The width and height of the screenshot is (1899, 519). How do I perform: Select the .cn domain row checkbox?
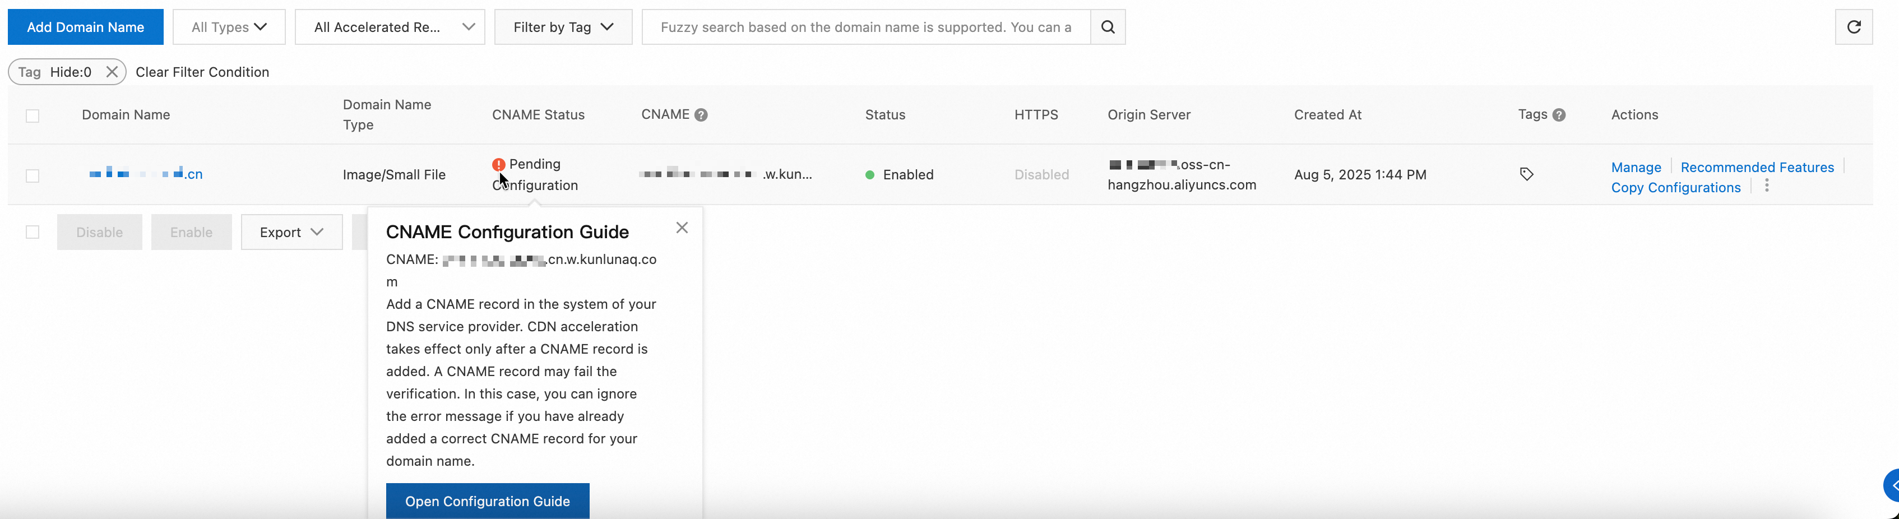coord(33,175)
